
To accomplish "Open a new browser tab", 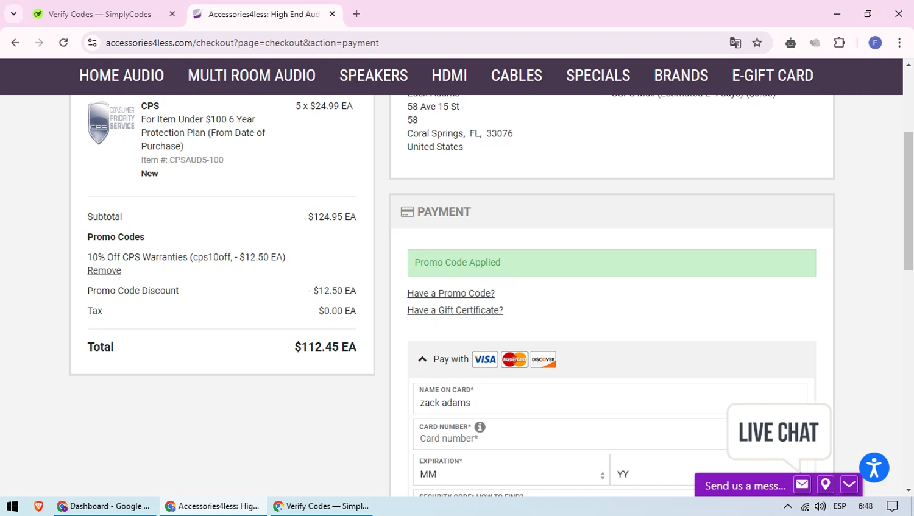I will [356, 14].
